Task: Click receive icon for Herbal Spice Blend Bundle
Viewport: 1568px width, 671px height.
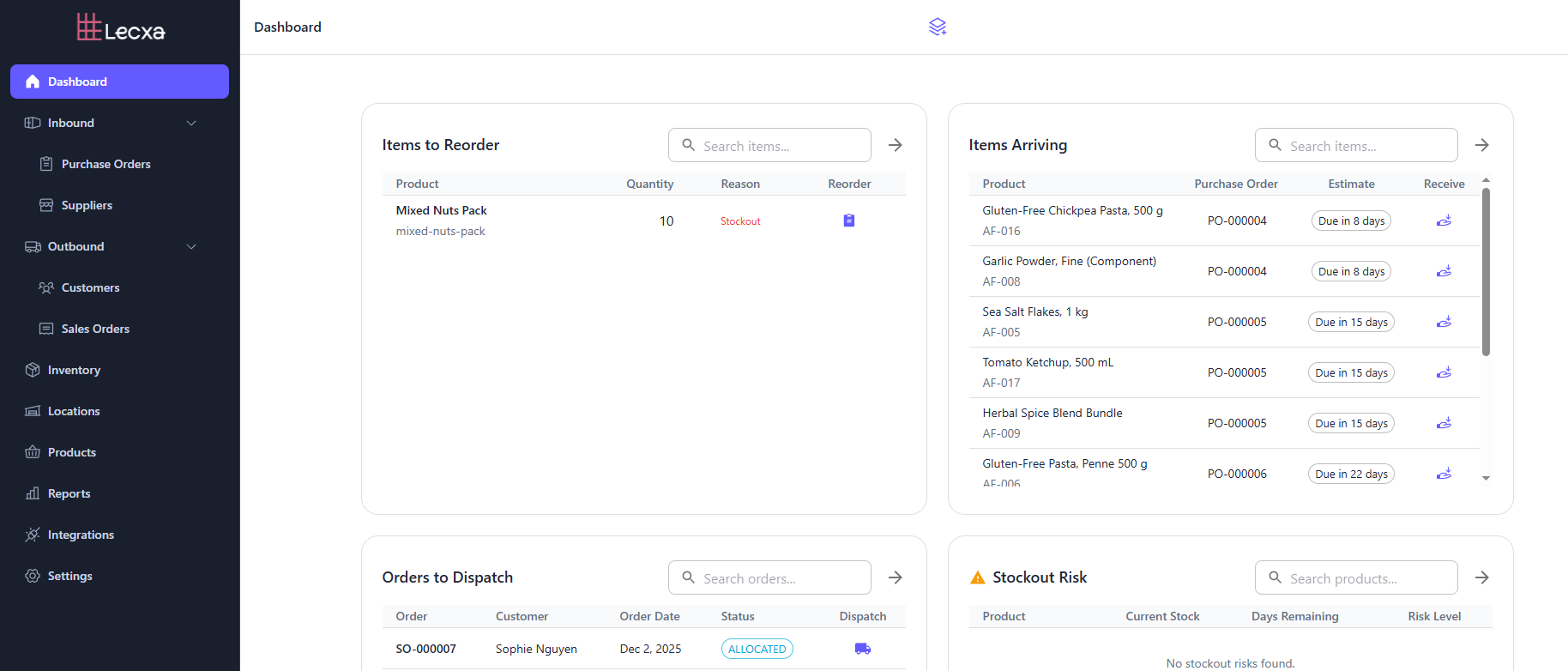Action: (1444, 423)
